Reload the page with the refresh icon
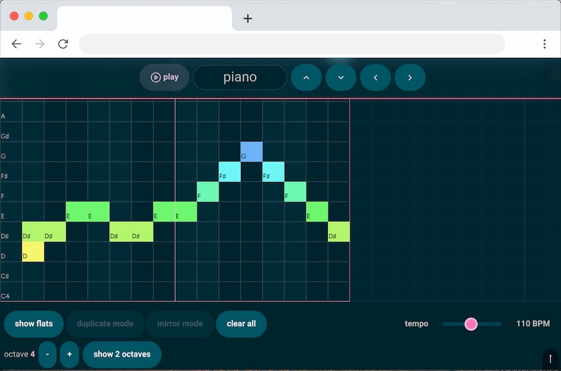The width and height of the screenshot is (561, 371). [x=63, y=44]
